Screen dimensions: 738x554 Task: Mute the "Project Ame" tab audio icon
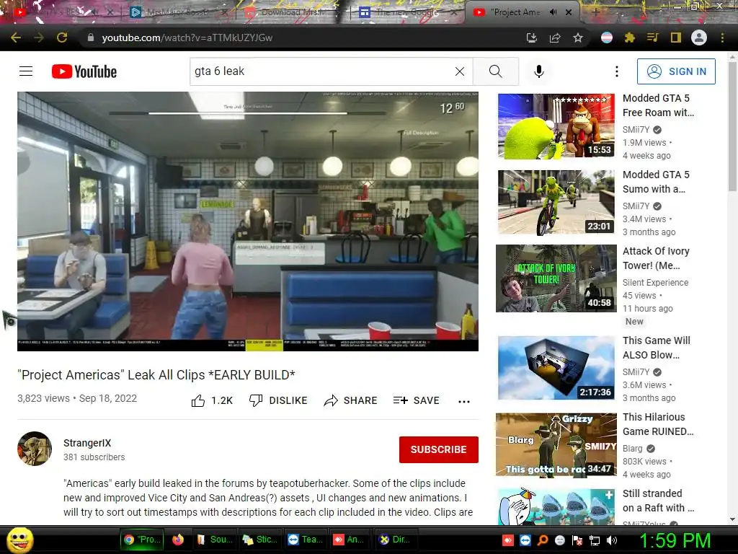[x=553, y=12]
